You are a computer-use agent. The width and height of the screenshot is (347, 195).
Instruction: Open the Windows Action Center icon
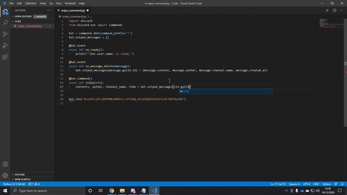tap(340, 191)
